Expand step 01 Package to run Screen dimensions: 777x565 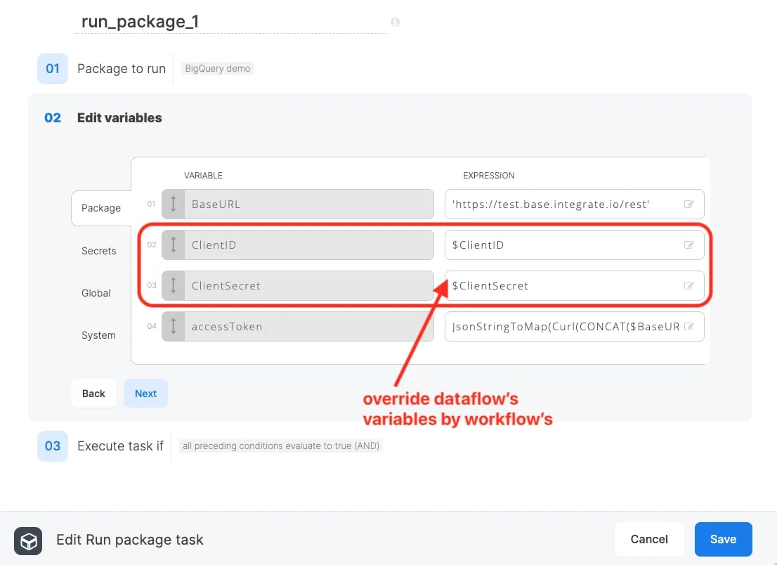click(x=122, y=69)
